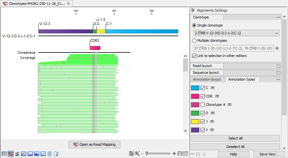Viewport: 288px width, 158px height.
Task: Expand the Sequence layout section
Action: click(x=206, y=73)
